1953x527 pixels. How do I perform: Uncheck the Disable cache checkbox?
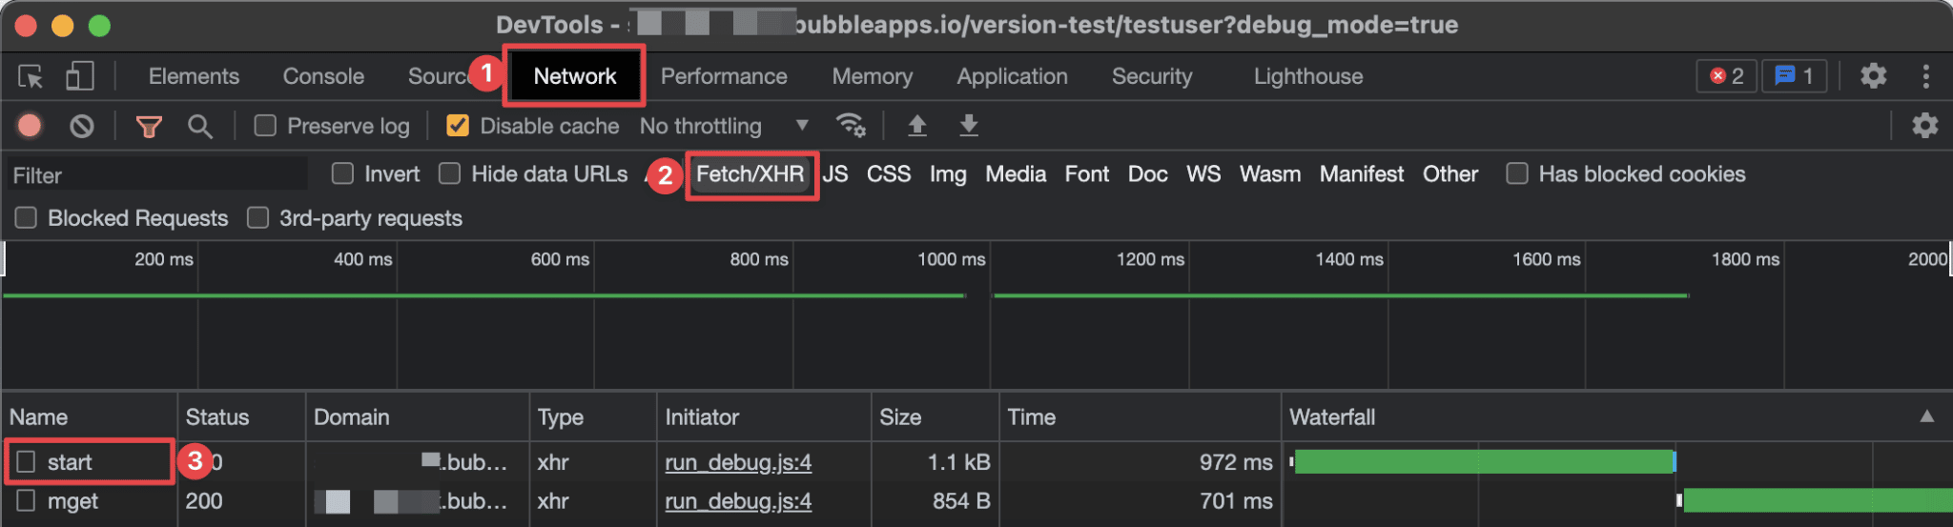[458, 126]
